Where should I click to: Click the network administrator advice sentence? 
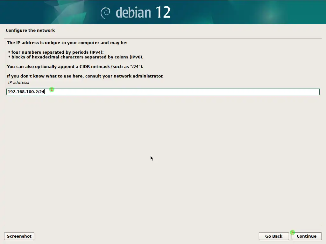[85, 76]
